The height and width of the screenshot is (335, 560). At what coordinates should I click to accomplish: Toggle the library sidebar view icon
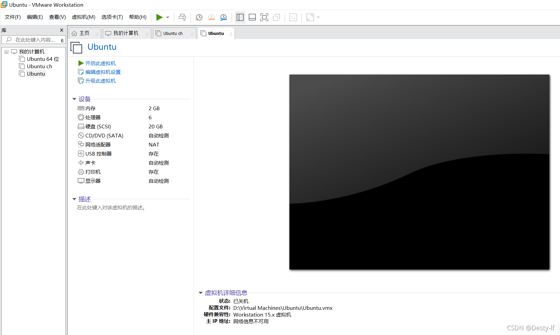(x=240, y=17)
